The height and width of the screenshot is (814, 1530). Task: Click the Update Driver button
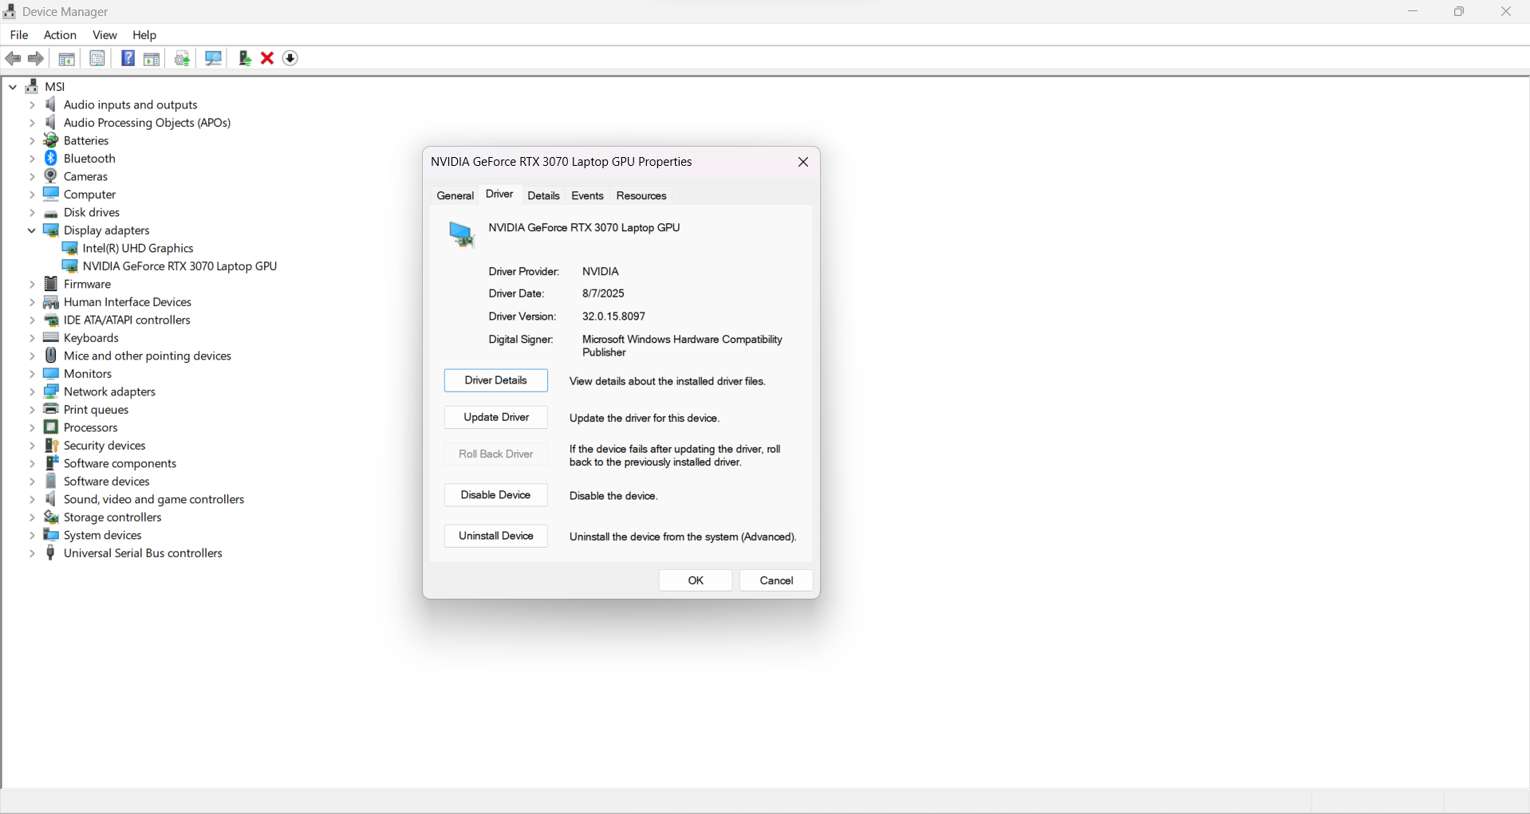point(496,418)
